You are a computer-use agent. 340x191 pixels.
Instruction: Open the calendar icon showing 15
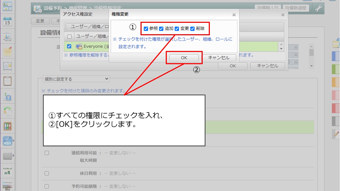pyautogui.click(x=7, y=21)
